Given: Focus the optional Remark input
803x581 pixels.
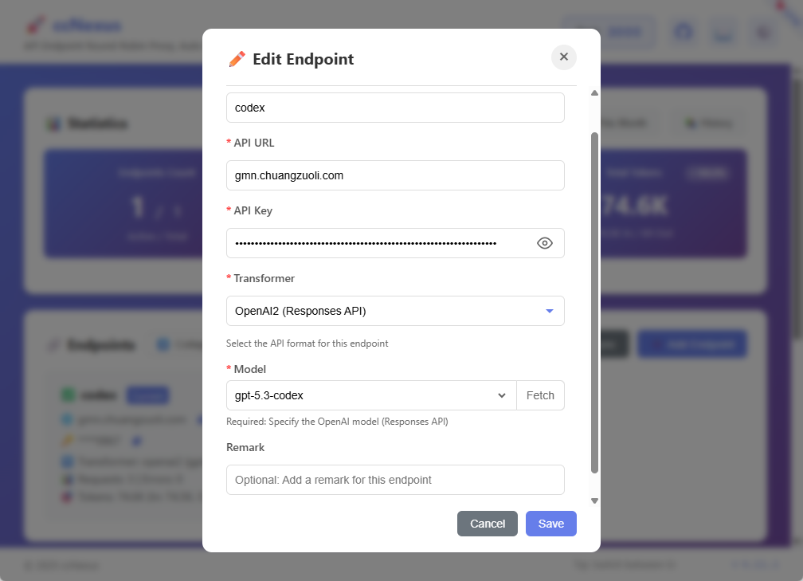Looking at the screenshot, I should pyautogui.click(x=395, y=480).
